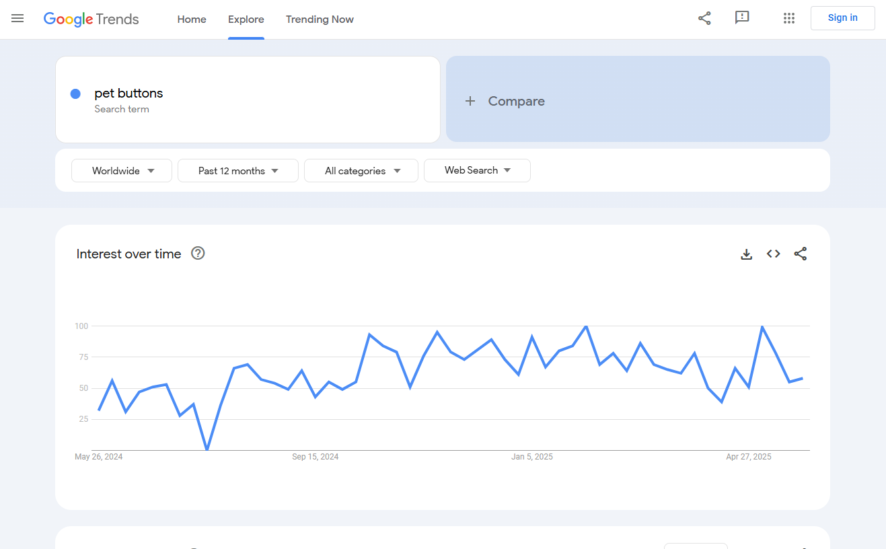Switch to Trending Now tab
This screenshot has height=549, width=886.
320,20
